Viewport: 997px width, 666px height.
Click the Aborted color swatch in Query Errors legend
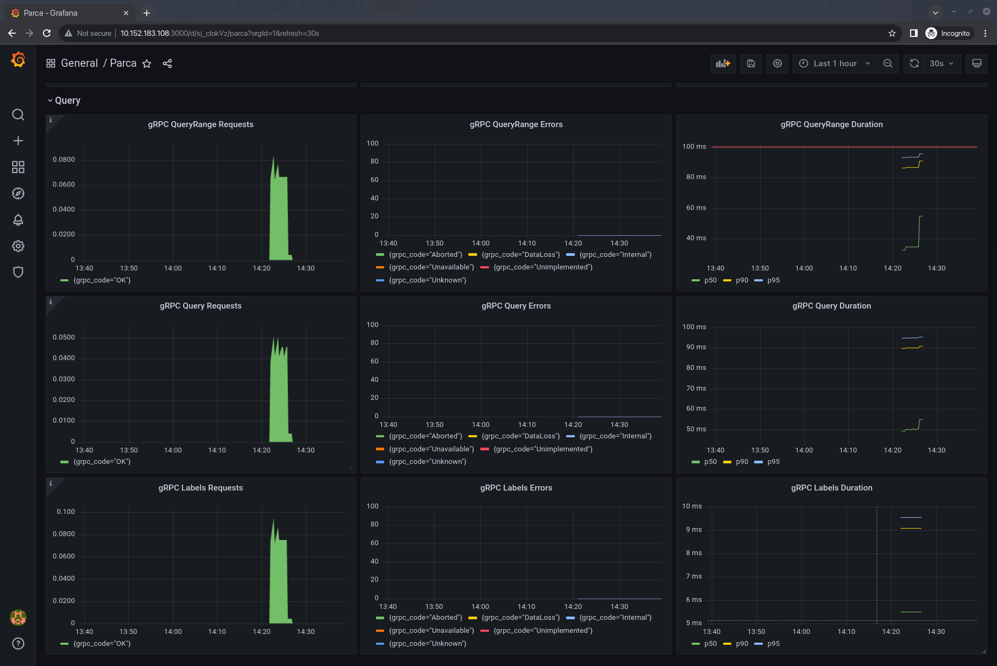point(380,436)
